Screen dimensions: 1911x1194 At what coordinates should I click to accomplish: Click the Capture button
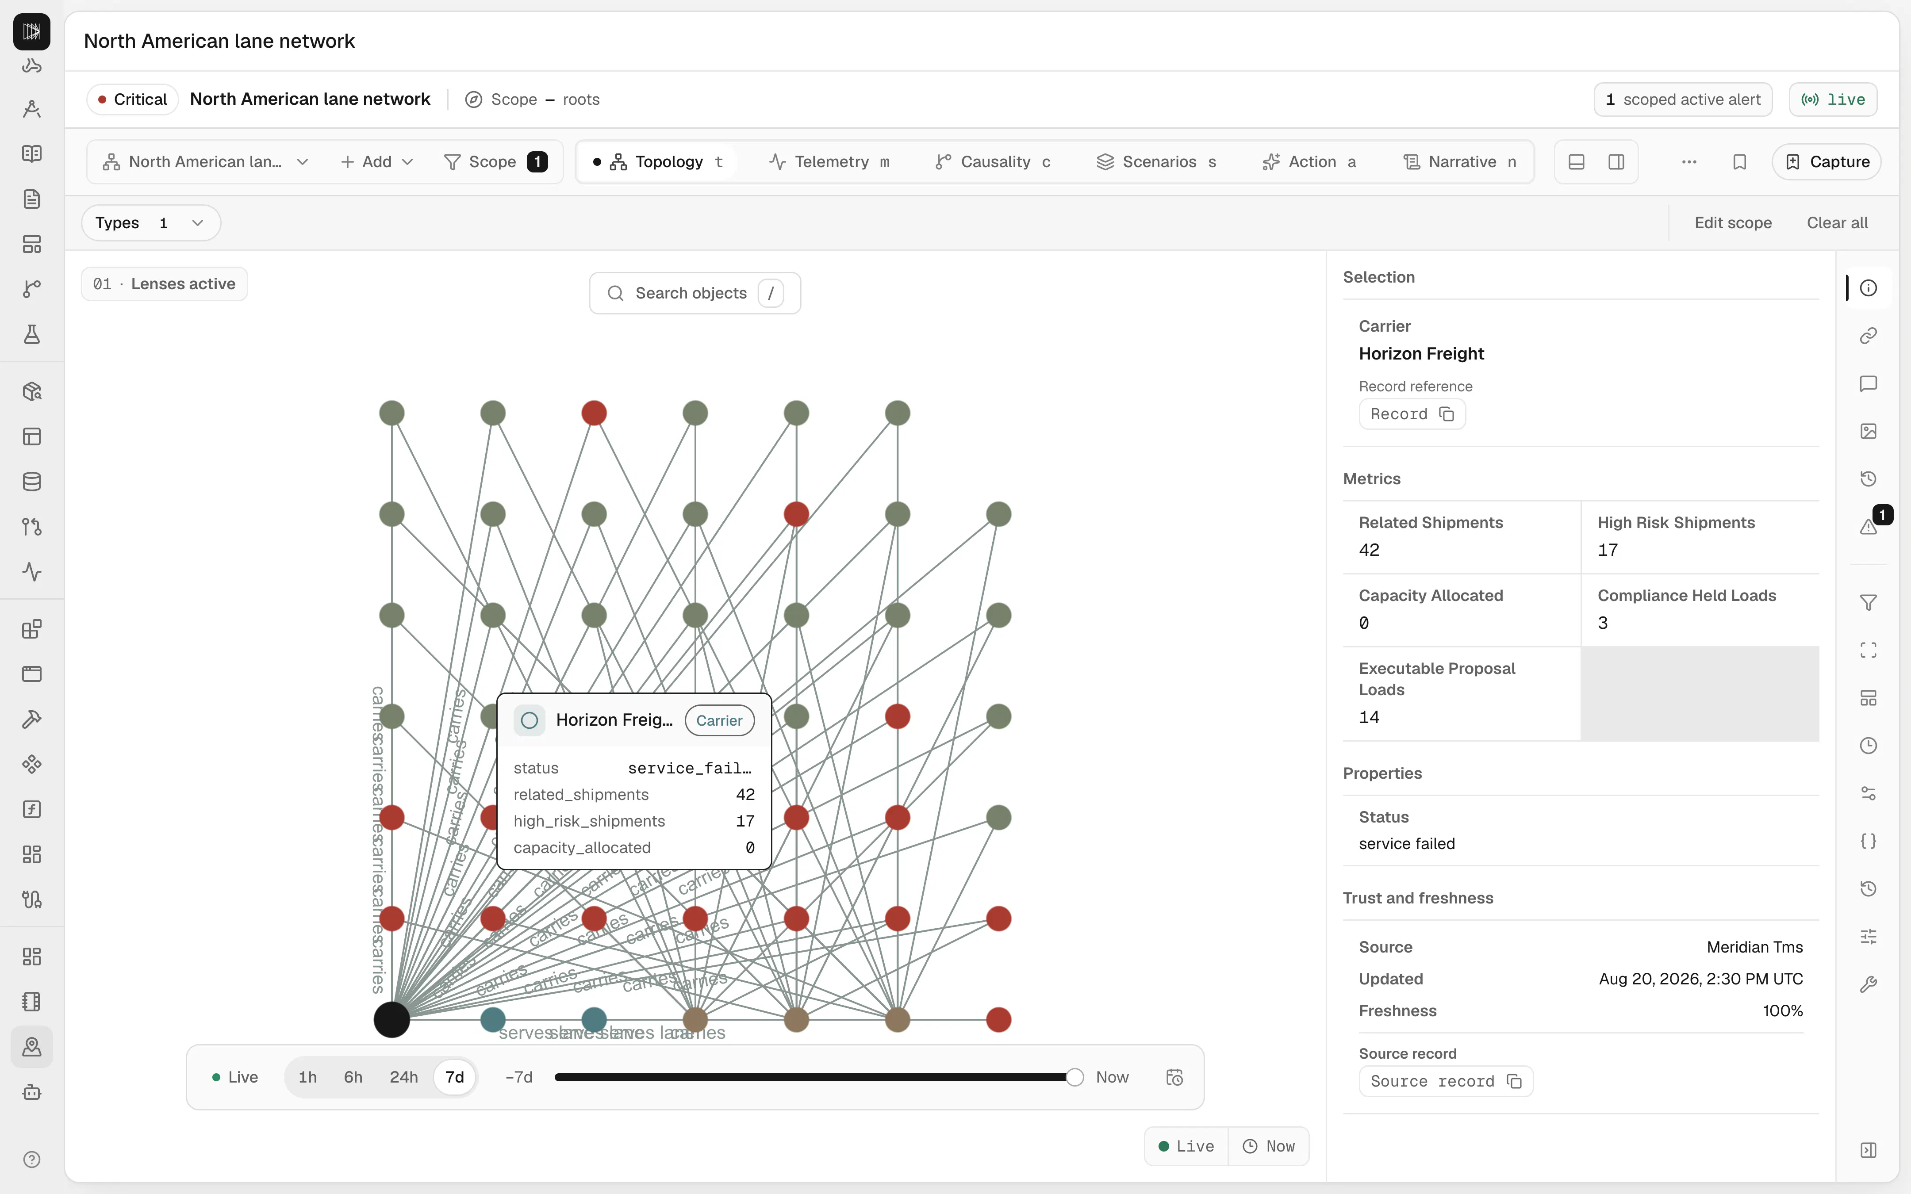point(1827,162)
